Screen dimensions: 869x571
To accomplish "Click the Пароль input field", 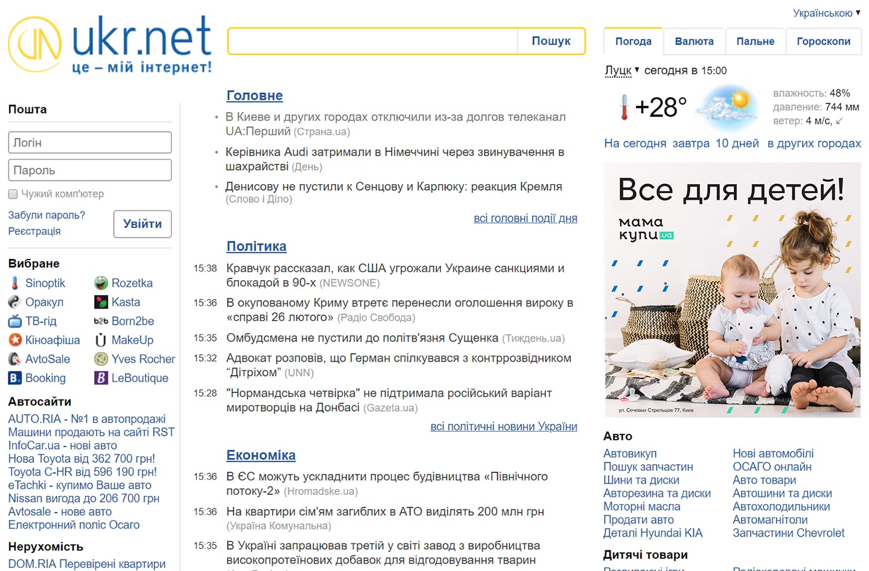I will (x=90, y=170).
